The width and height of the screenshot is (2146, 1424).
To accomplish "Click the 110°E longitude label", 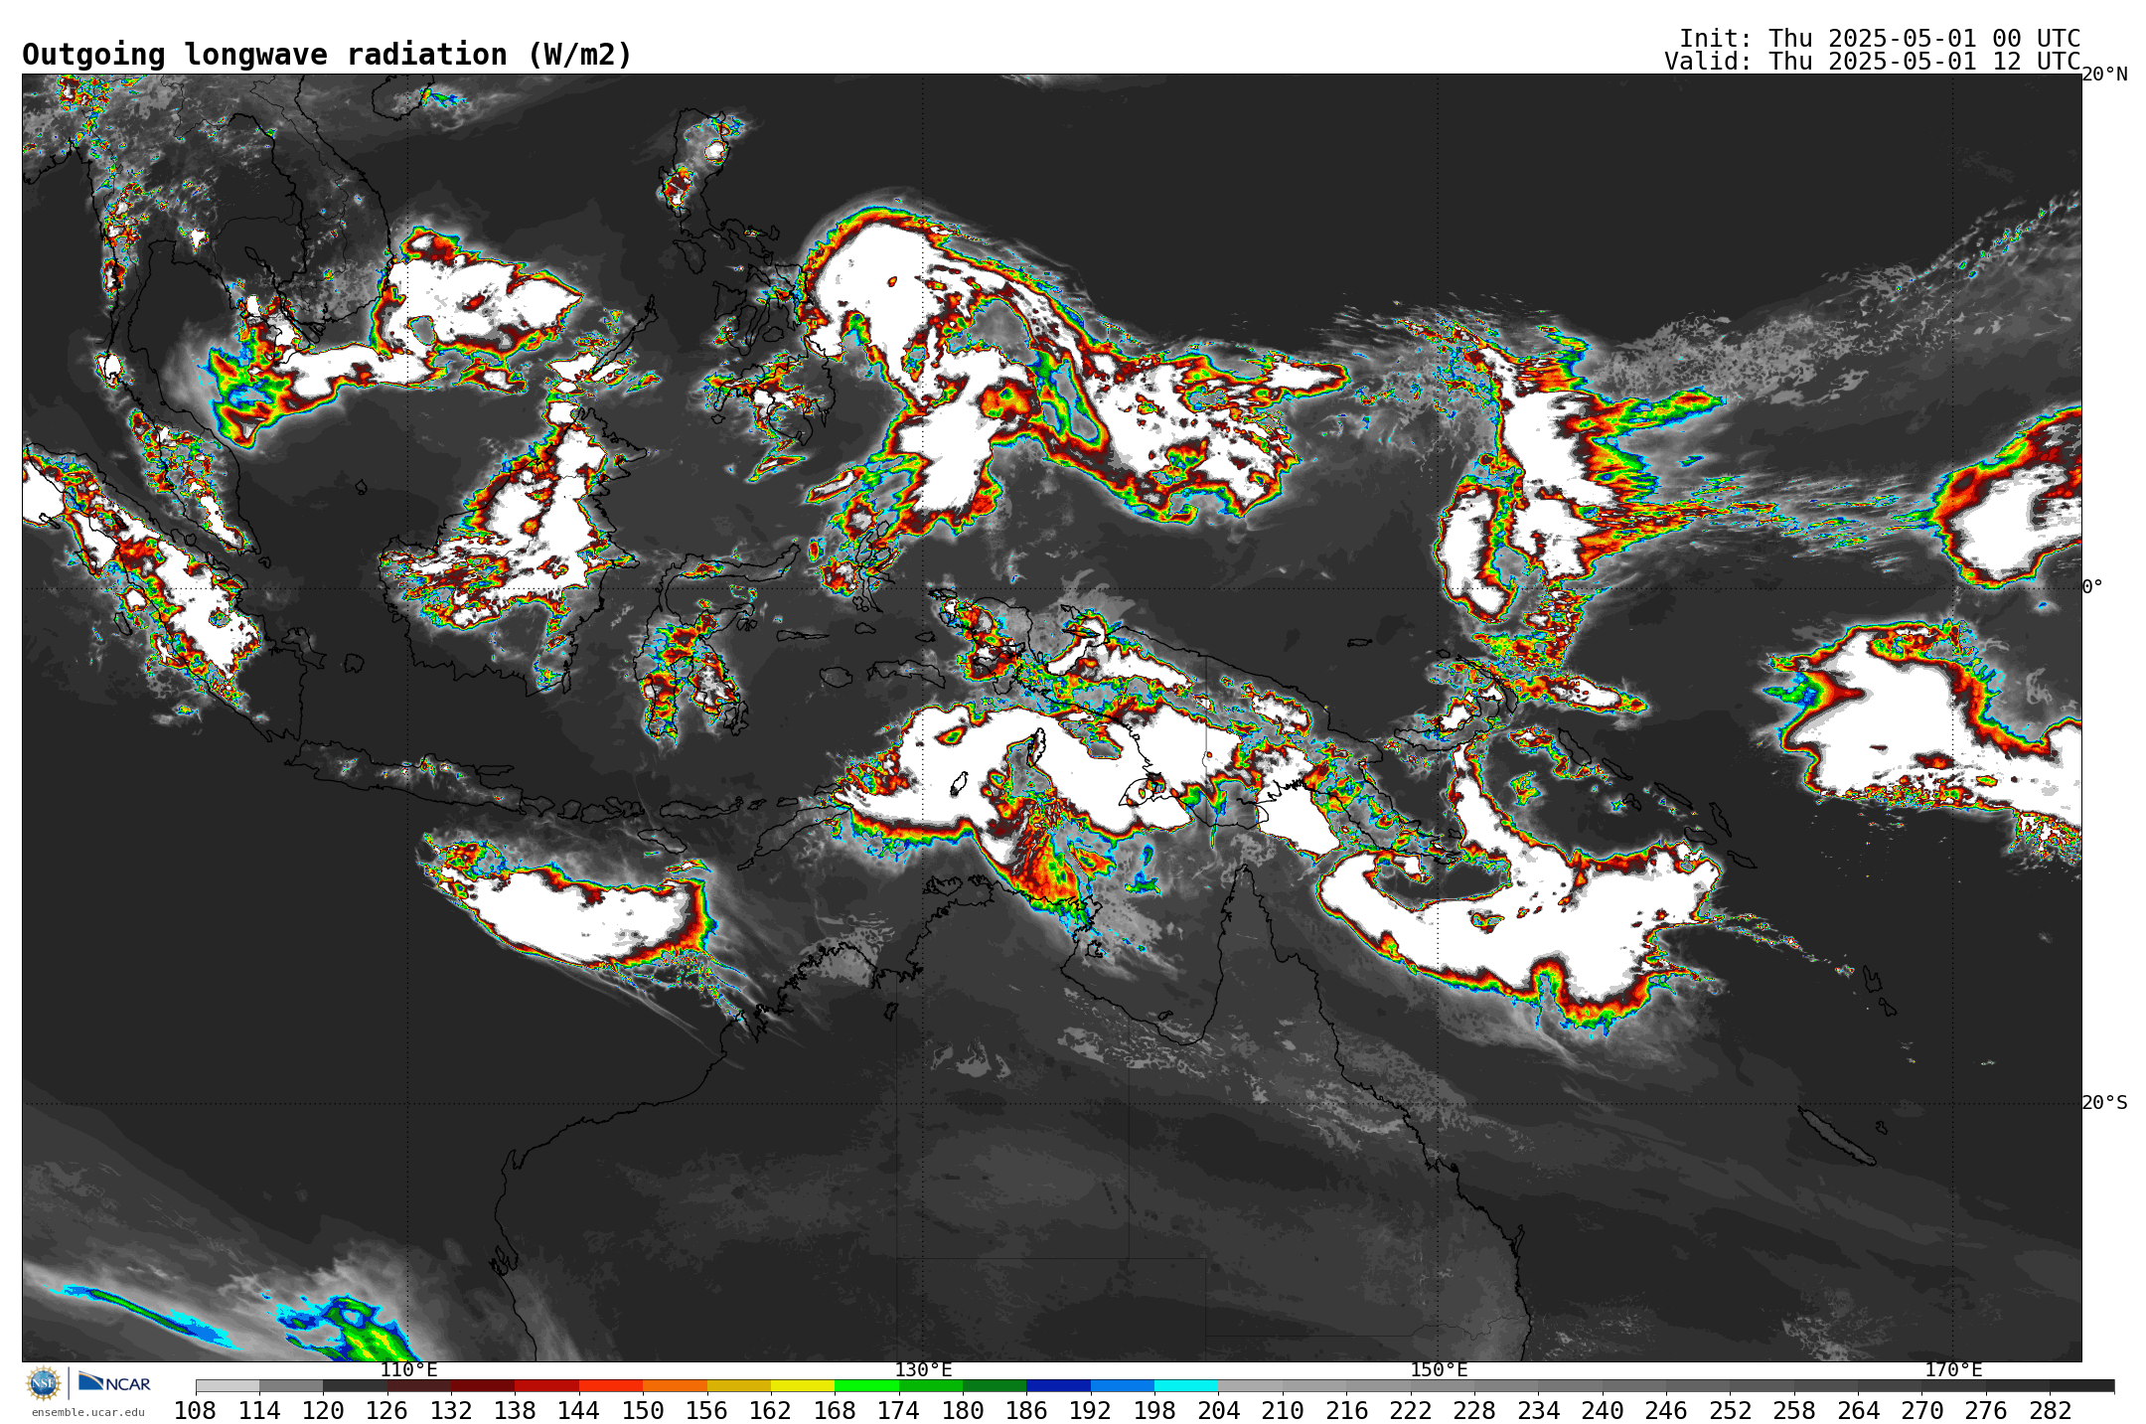I will point(408,1369).
